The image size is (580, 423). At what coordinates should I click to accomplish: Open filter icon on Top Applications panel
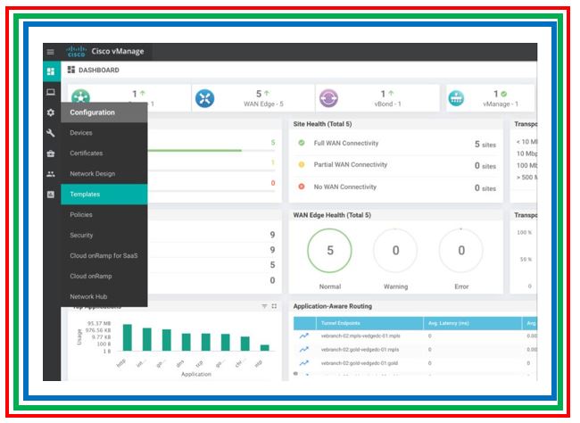[264, 306]
